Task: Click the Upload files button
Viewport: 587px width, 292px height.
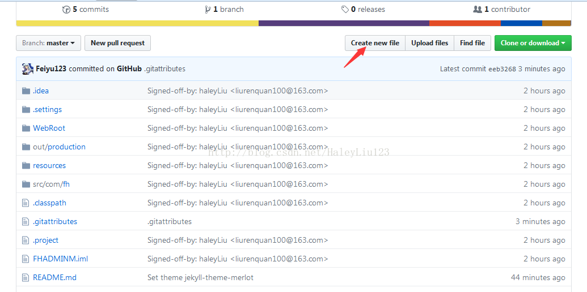Action: [x=430, y=43]
